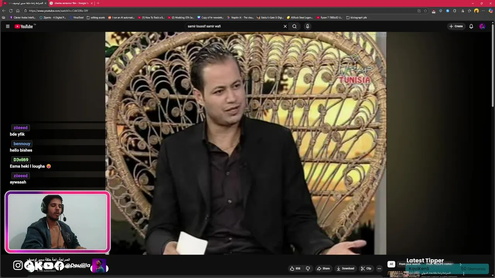Add this page to favorites with the star

click(x=425, y=11)
